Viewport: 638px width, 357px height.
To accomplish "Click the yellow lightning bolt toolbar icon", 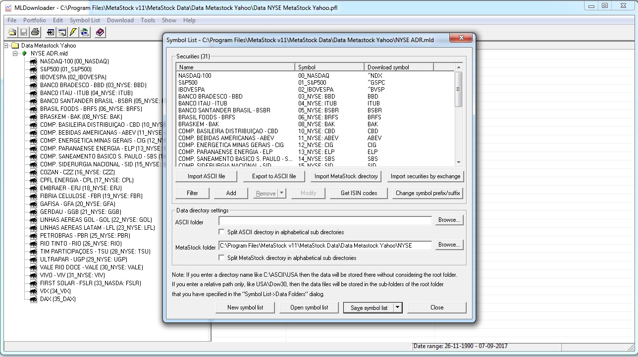I will click(73, 33).
